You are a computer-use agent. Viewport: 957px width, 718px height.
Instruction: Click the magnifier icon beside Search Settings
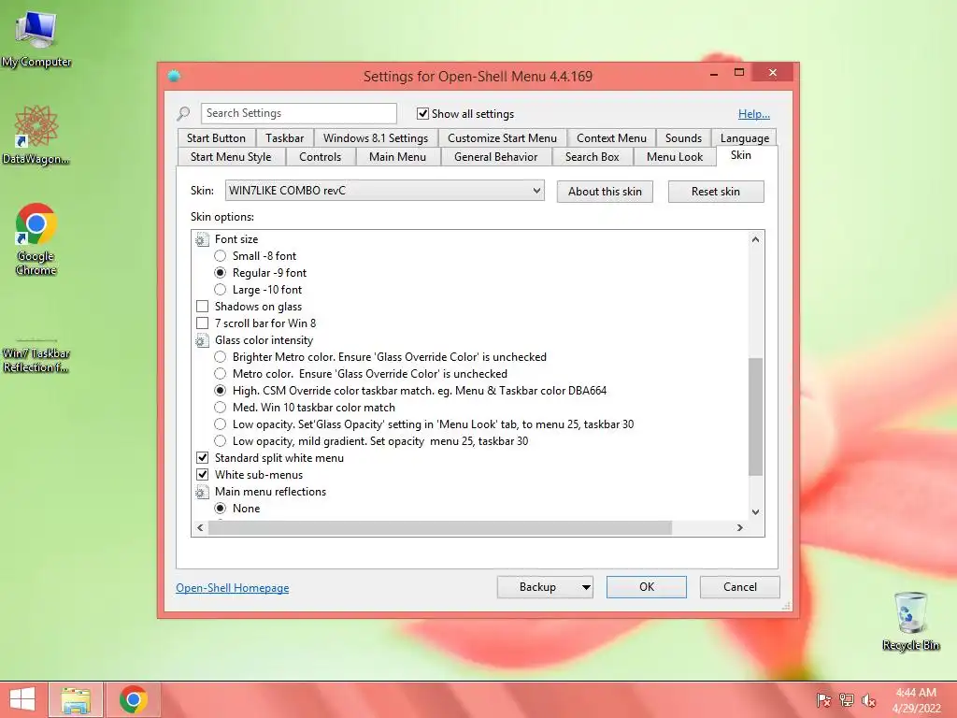(x=184, y=113)
